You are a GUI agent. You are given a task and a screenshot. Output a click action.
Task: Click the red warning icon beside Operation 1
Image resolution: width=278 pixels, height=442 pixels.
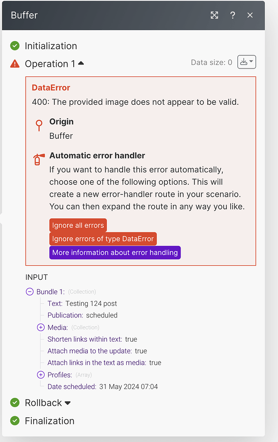click(x=15, y=64)
